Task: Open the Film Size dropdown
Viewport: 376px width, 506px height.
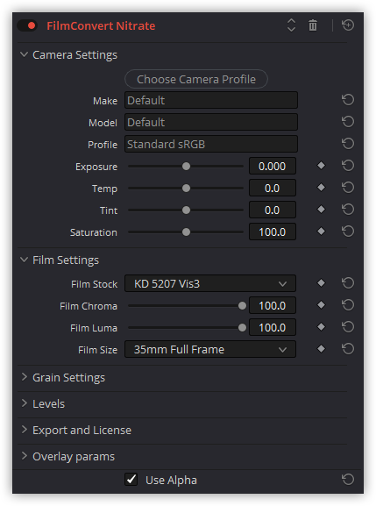Action: point(210,349)
